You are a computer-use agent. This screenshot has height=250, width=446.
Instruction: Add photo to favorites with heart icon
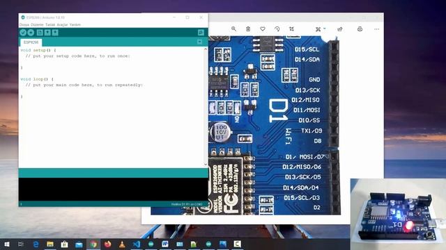pos(263,29)
